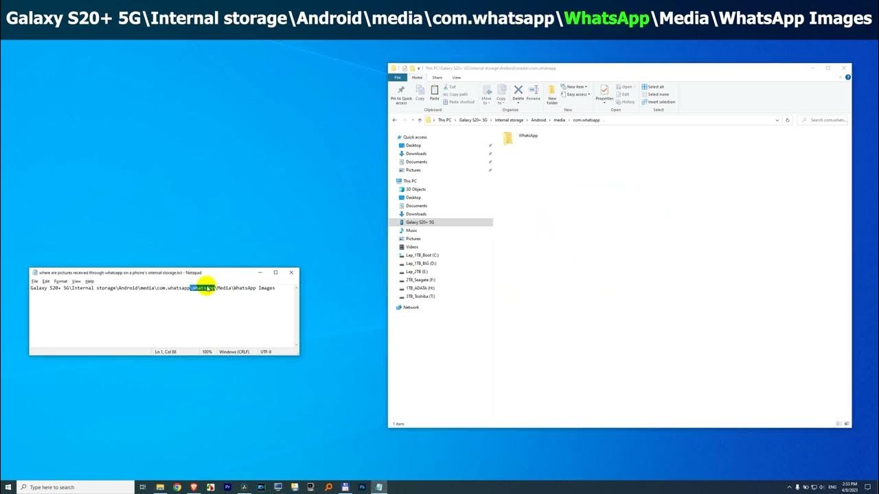Switch to large icons view button
Screen dimensions: 879x494
pyautogui.click(x=847, y=424)
